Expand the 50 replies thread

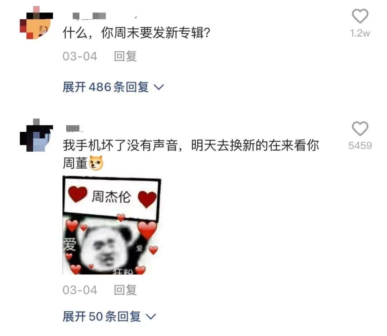(x=109, y=317)
